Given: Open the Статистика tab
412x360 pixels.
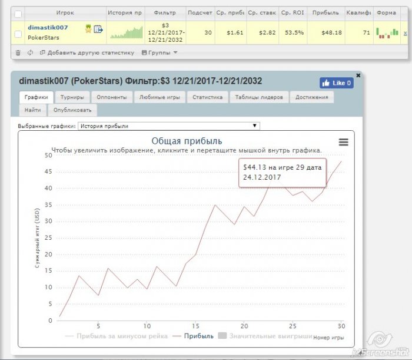Looking at the screenshot, I should point(208,97).
